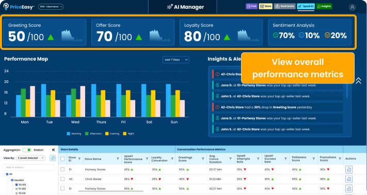Filter the Upsell Performance Score column
The height and width of the screenshot is (195, 367).
pyautogui.click(x=147, y=159)
